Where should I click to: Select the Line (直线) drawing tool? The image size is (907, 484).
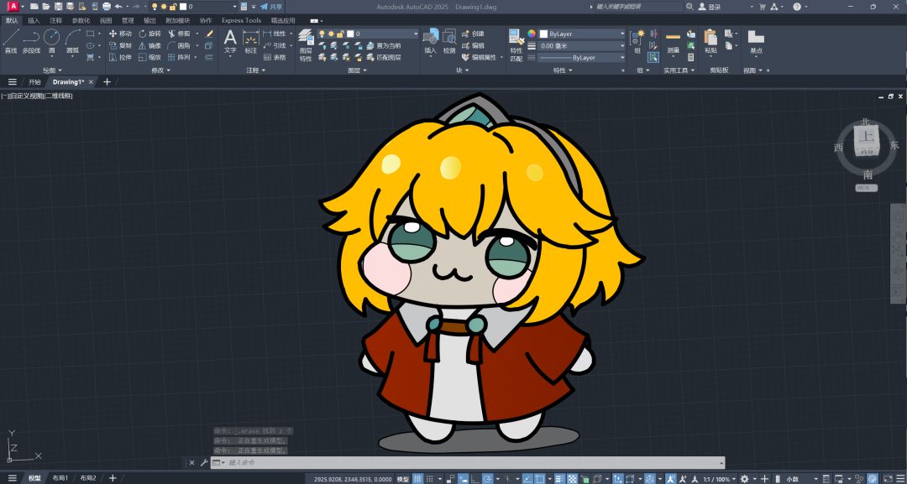(x=11, y=41)
